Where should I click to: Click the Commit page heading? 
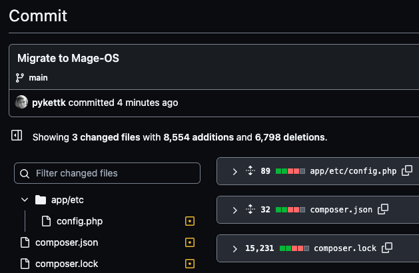click(38, 16)
